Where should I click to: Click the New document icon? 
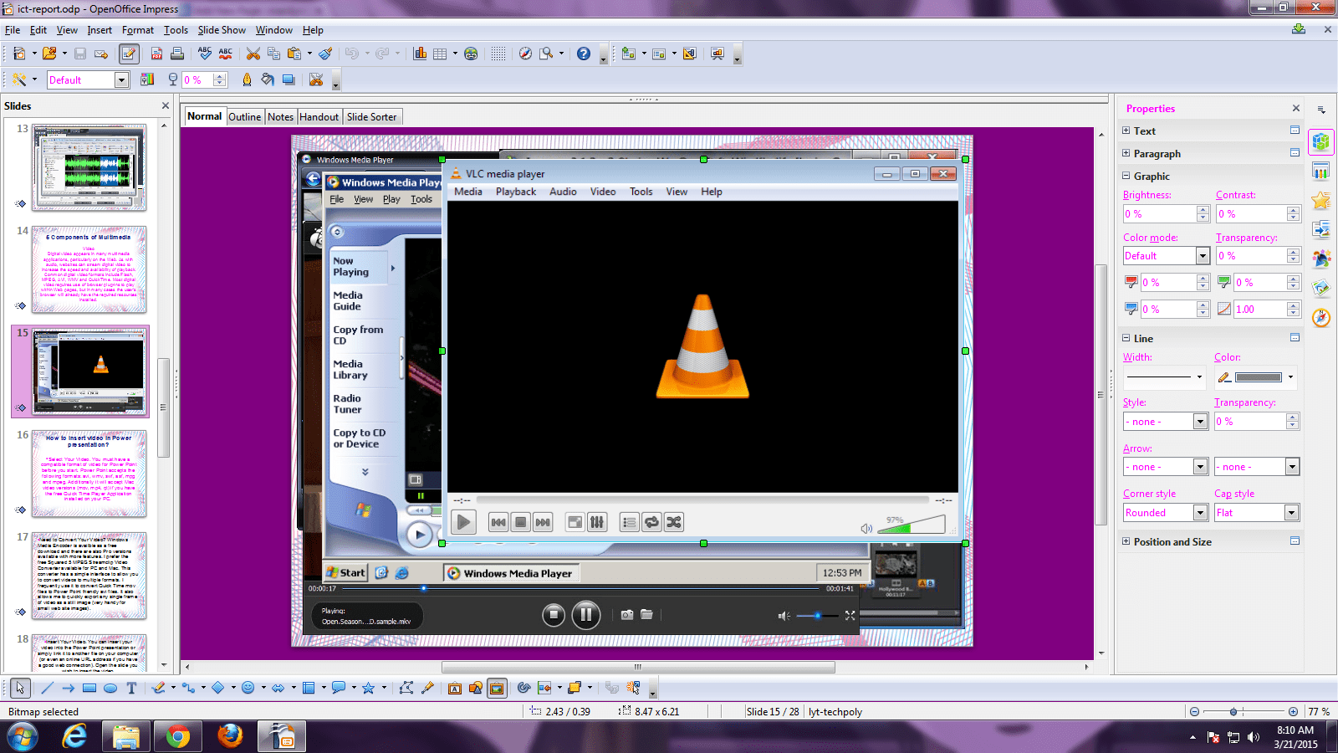[x=19, y=54]
